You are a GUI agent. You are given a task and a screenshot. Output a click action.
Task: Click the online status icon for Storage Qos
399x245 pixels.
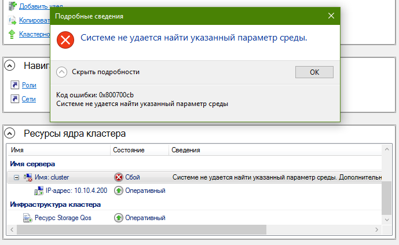119,218
